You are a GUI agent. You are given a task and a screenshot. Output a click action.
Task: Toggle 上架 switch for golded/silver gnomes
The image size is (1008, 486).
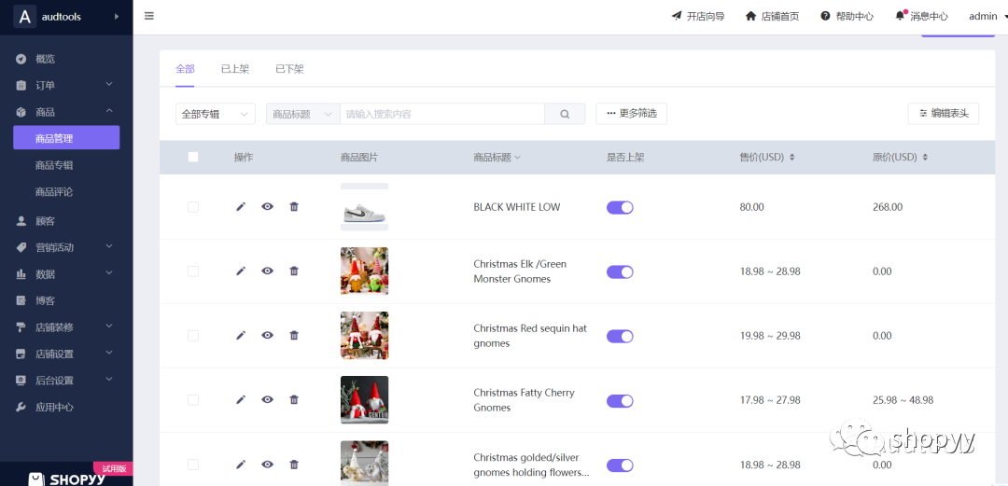[x=620, y=465]
